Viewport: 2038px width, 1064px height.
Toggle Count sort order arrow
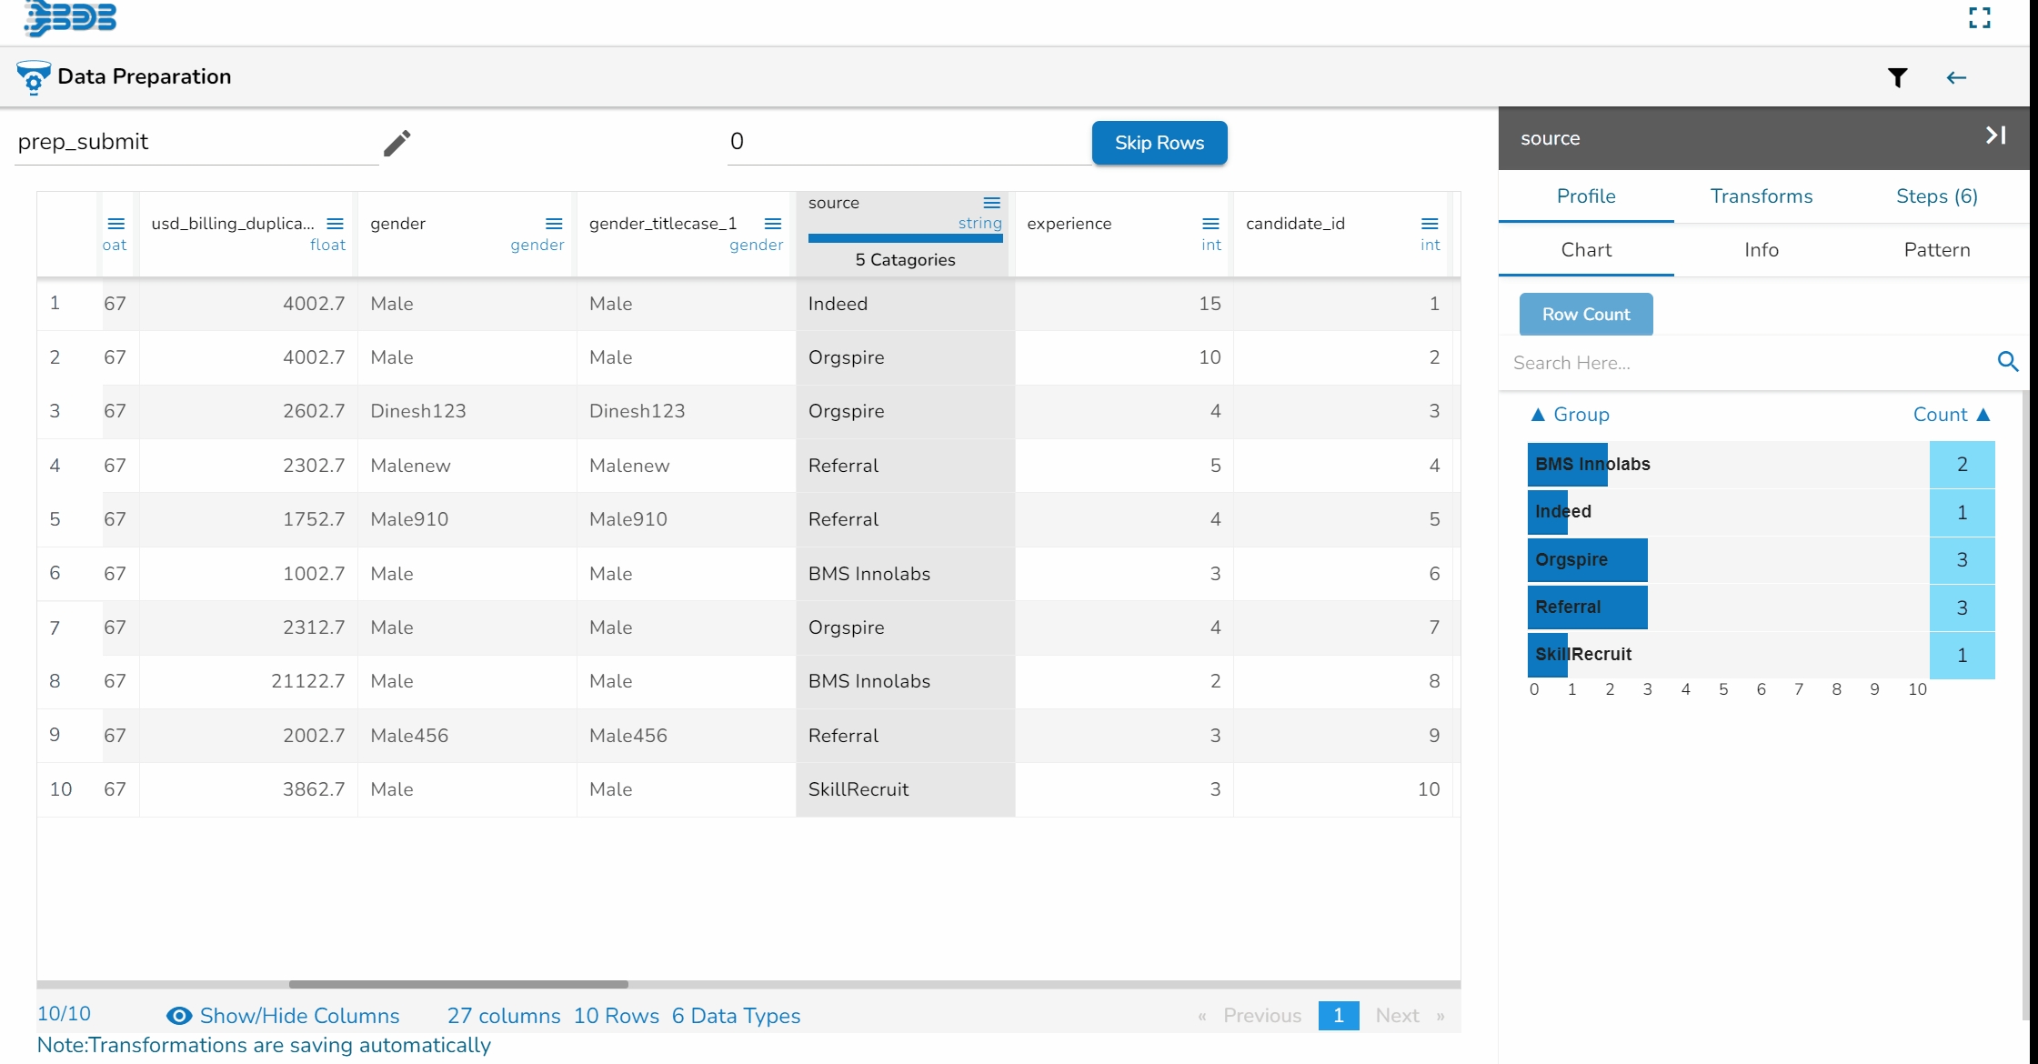click(1983, 415)
